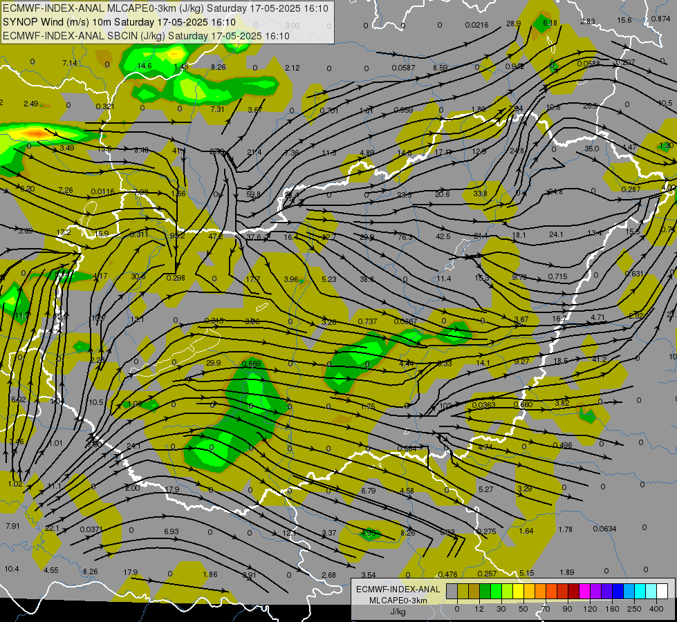This screenshot has height=622, width=677.
Task: Click the orange-red legend swatch
Action: [551, 591]
